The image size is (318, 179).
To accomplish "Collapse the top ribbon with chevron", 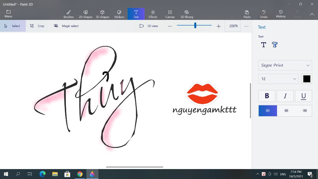I will point(312,14).
